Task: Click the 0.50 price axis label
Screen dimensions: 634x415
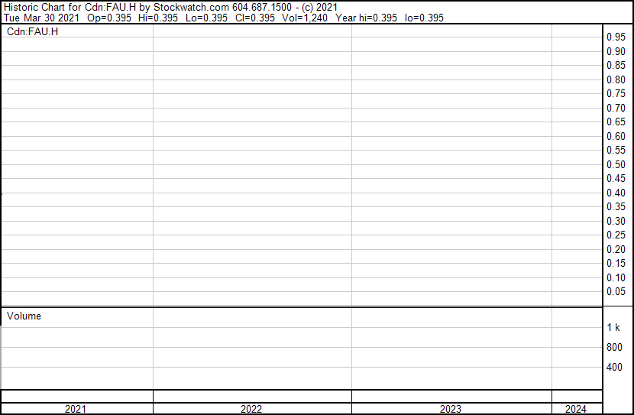Action: pyautogui.click(x=616, y=164)
